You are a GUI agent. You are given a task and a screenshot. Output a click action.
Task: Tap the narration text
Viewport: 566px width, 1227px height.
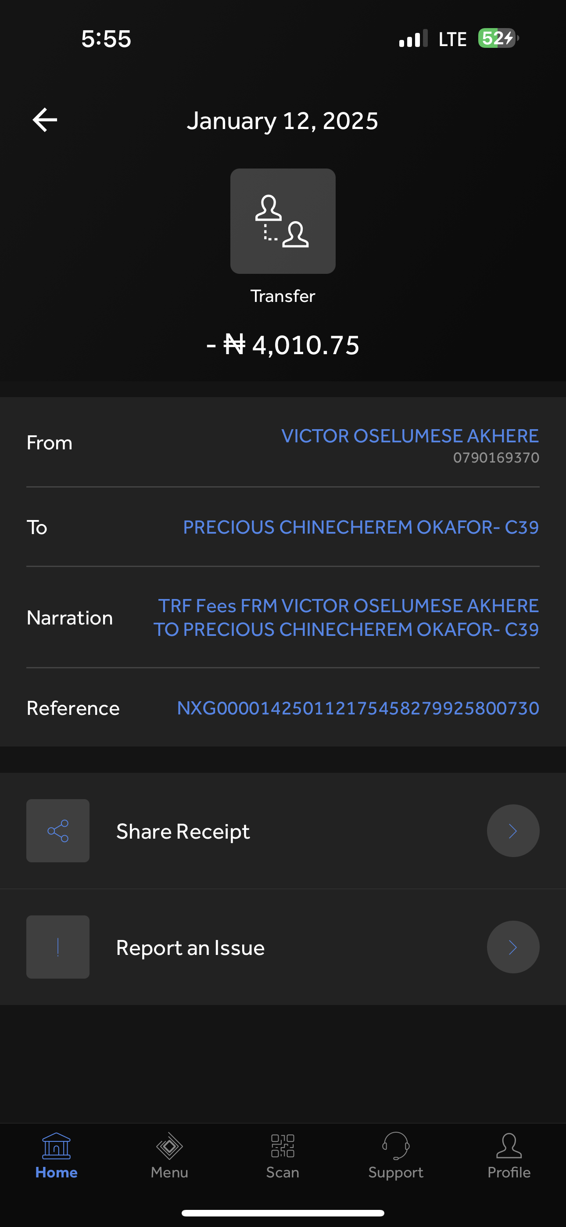click(346, 618)
